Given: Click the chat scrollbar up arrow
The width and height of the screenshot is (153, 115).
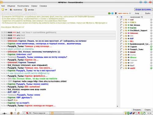Looking at the screenshot, I should tap(117, 17).
